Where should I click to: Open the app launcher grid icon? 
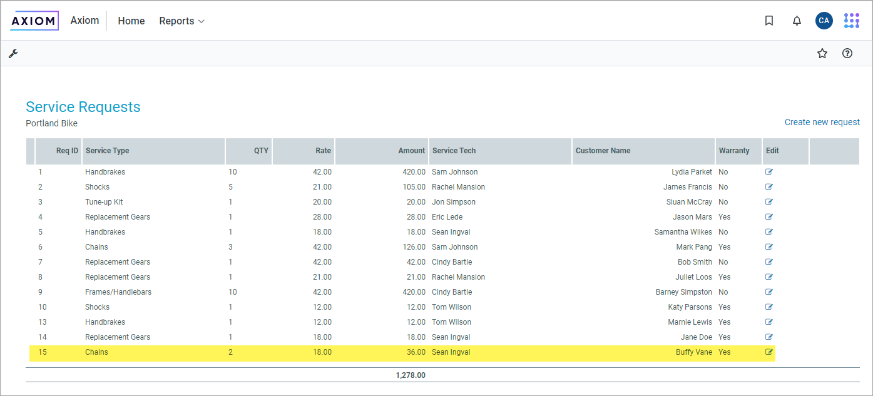pyautogui.click(x=851, y=21)
